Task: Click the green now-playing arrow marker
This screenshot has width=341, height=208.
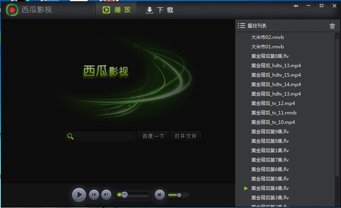Action: 246,188
